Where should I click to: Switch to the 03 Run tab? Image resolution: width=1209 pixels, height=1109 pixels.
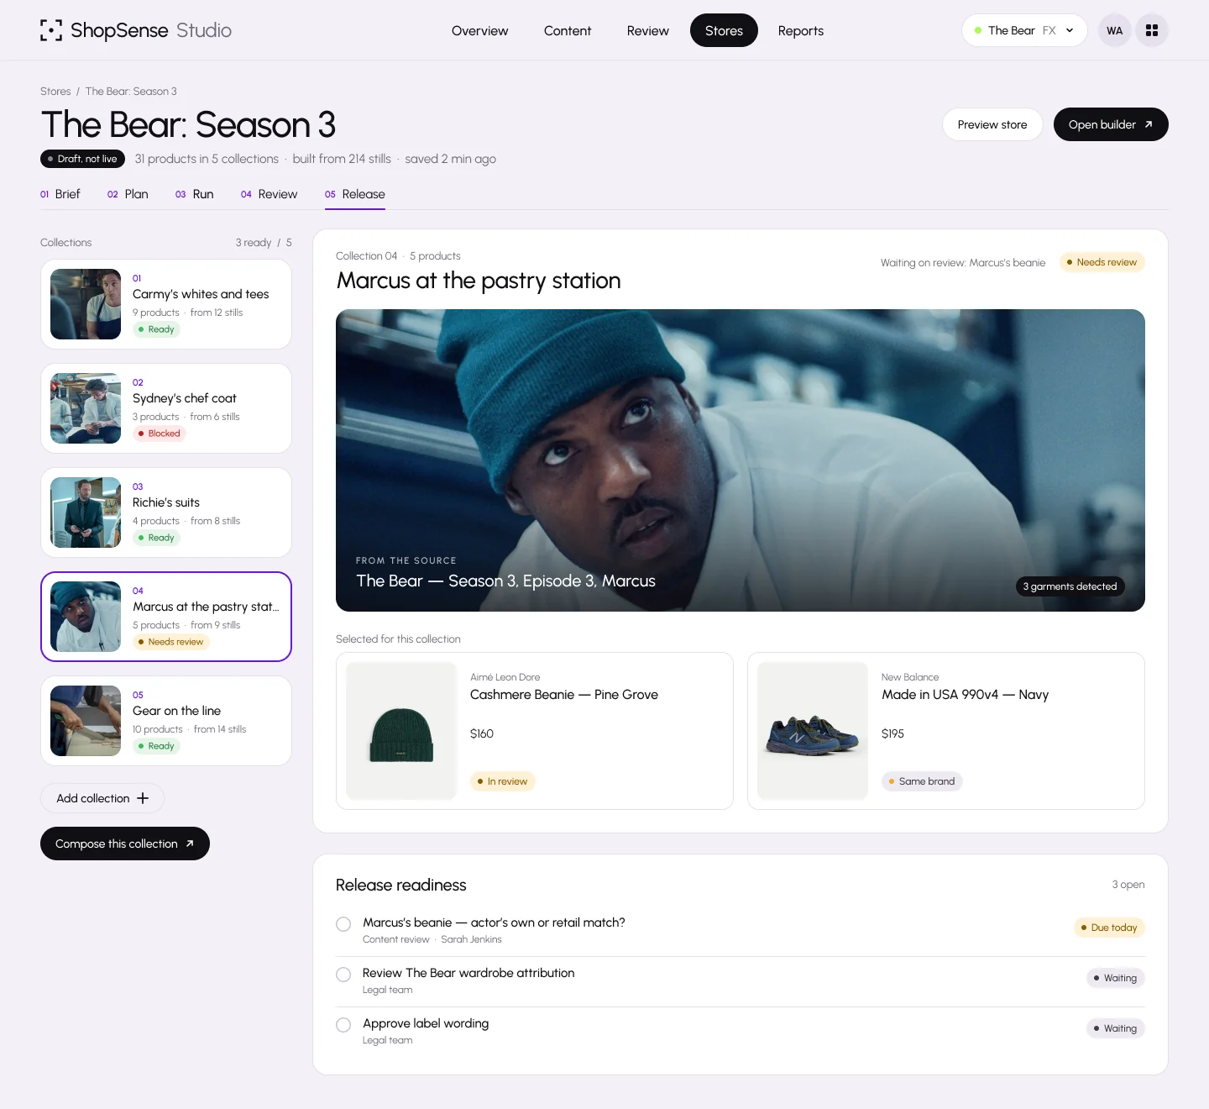point(195,194)
